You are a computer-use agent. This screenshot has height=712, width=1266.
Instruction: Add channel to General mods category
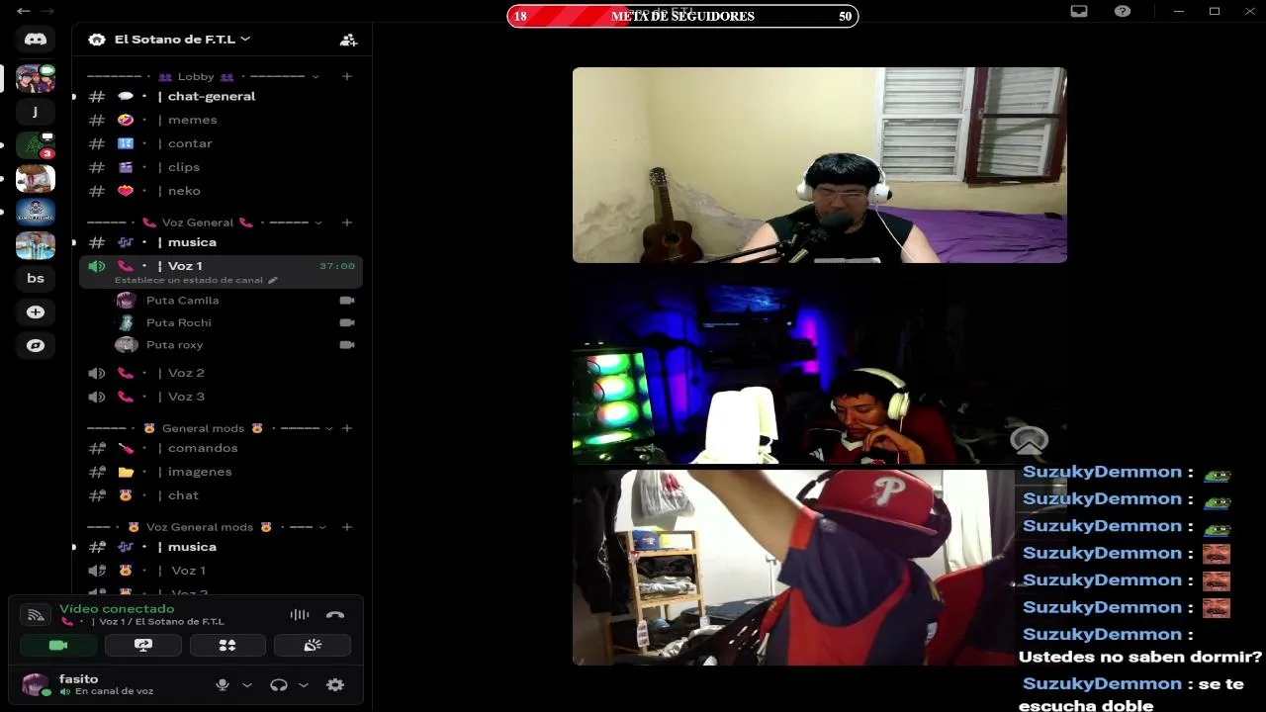coord(347,428)
